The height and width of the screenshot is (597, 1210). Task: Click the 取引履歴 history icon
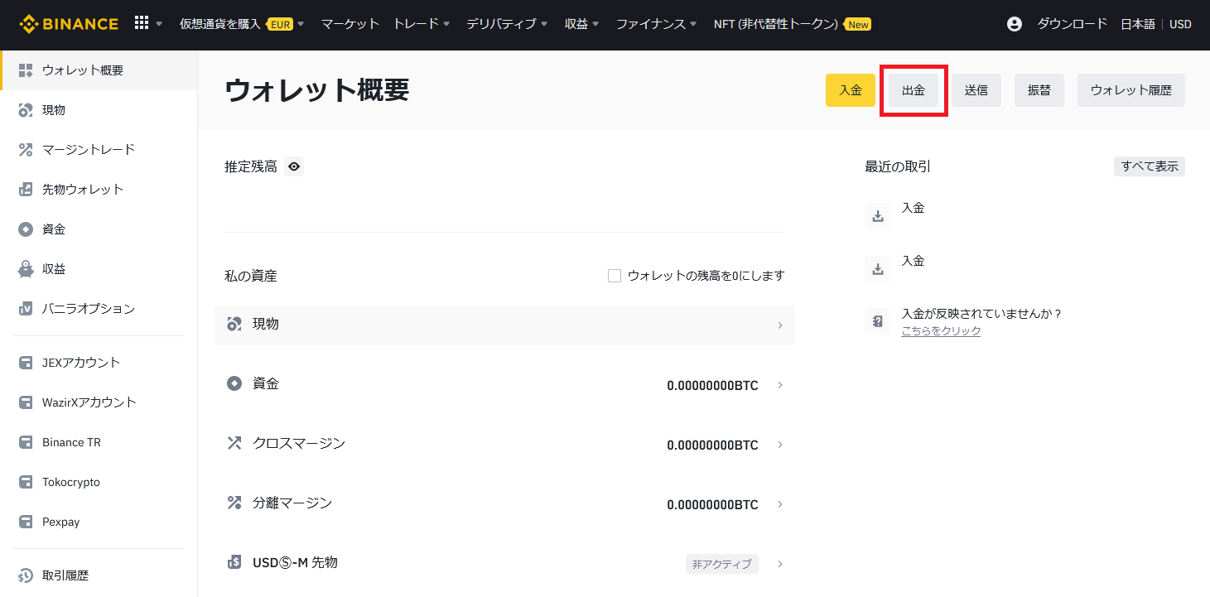(26, 575)
